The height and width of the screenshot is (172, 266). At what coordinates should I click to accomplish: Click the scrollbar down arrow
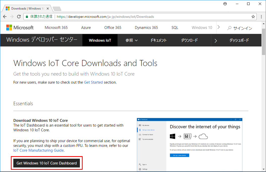(x=263, y=169)
